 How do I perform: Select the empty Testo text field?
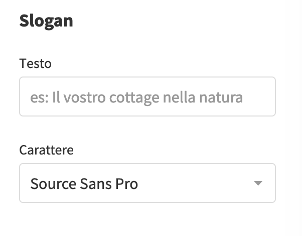(x=147, y=96)
